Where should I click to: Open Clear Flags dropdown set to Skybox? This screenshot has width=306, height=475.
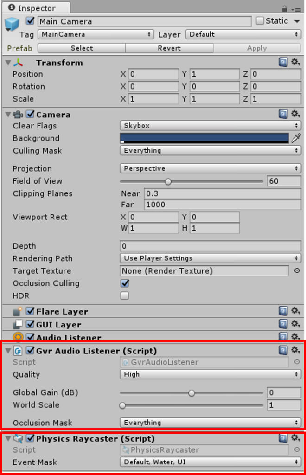point(210,125)
